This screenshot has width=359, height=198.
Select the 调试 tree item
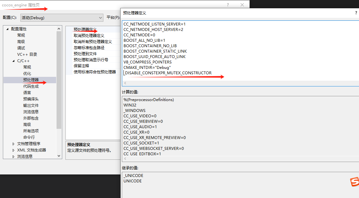21,48
